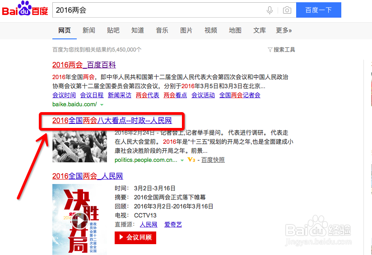Click the 百度一下 search button
This screenshot has height=255, width=372.
[319, 10]
